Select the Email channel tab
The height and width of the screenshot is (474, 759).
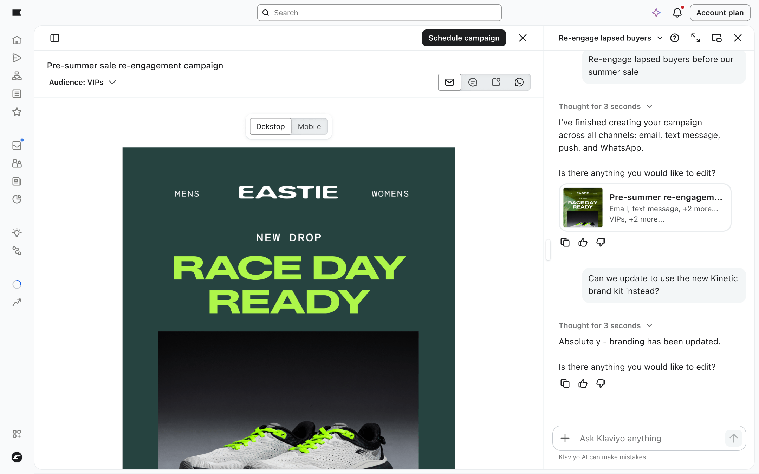(449, 82)
